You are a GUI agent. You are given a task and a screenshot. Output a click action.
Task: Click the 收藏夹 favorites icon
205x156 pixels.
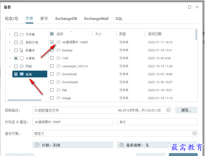click(21, 51)
